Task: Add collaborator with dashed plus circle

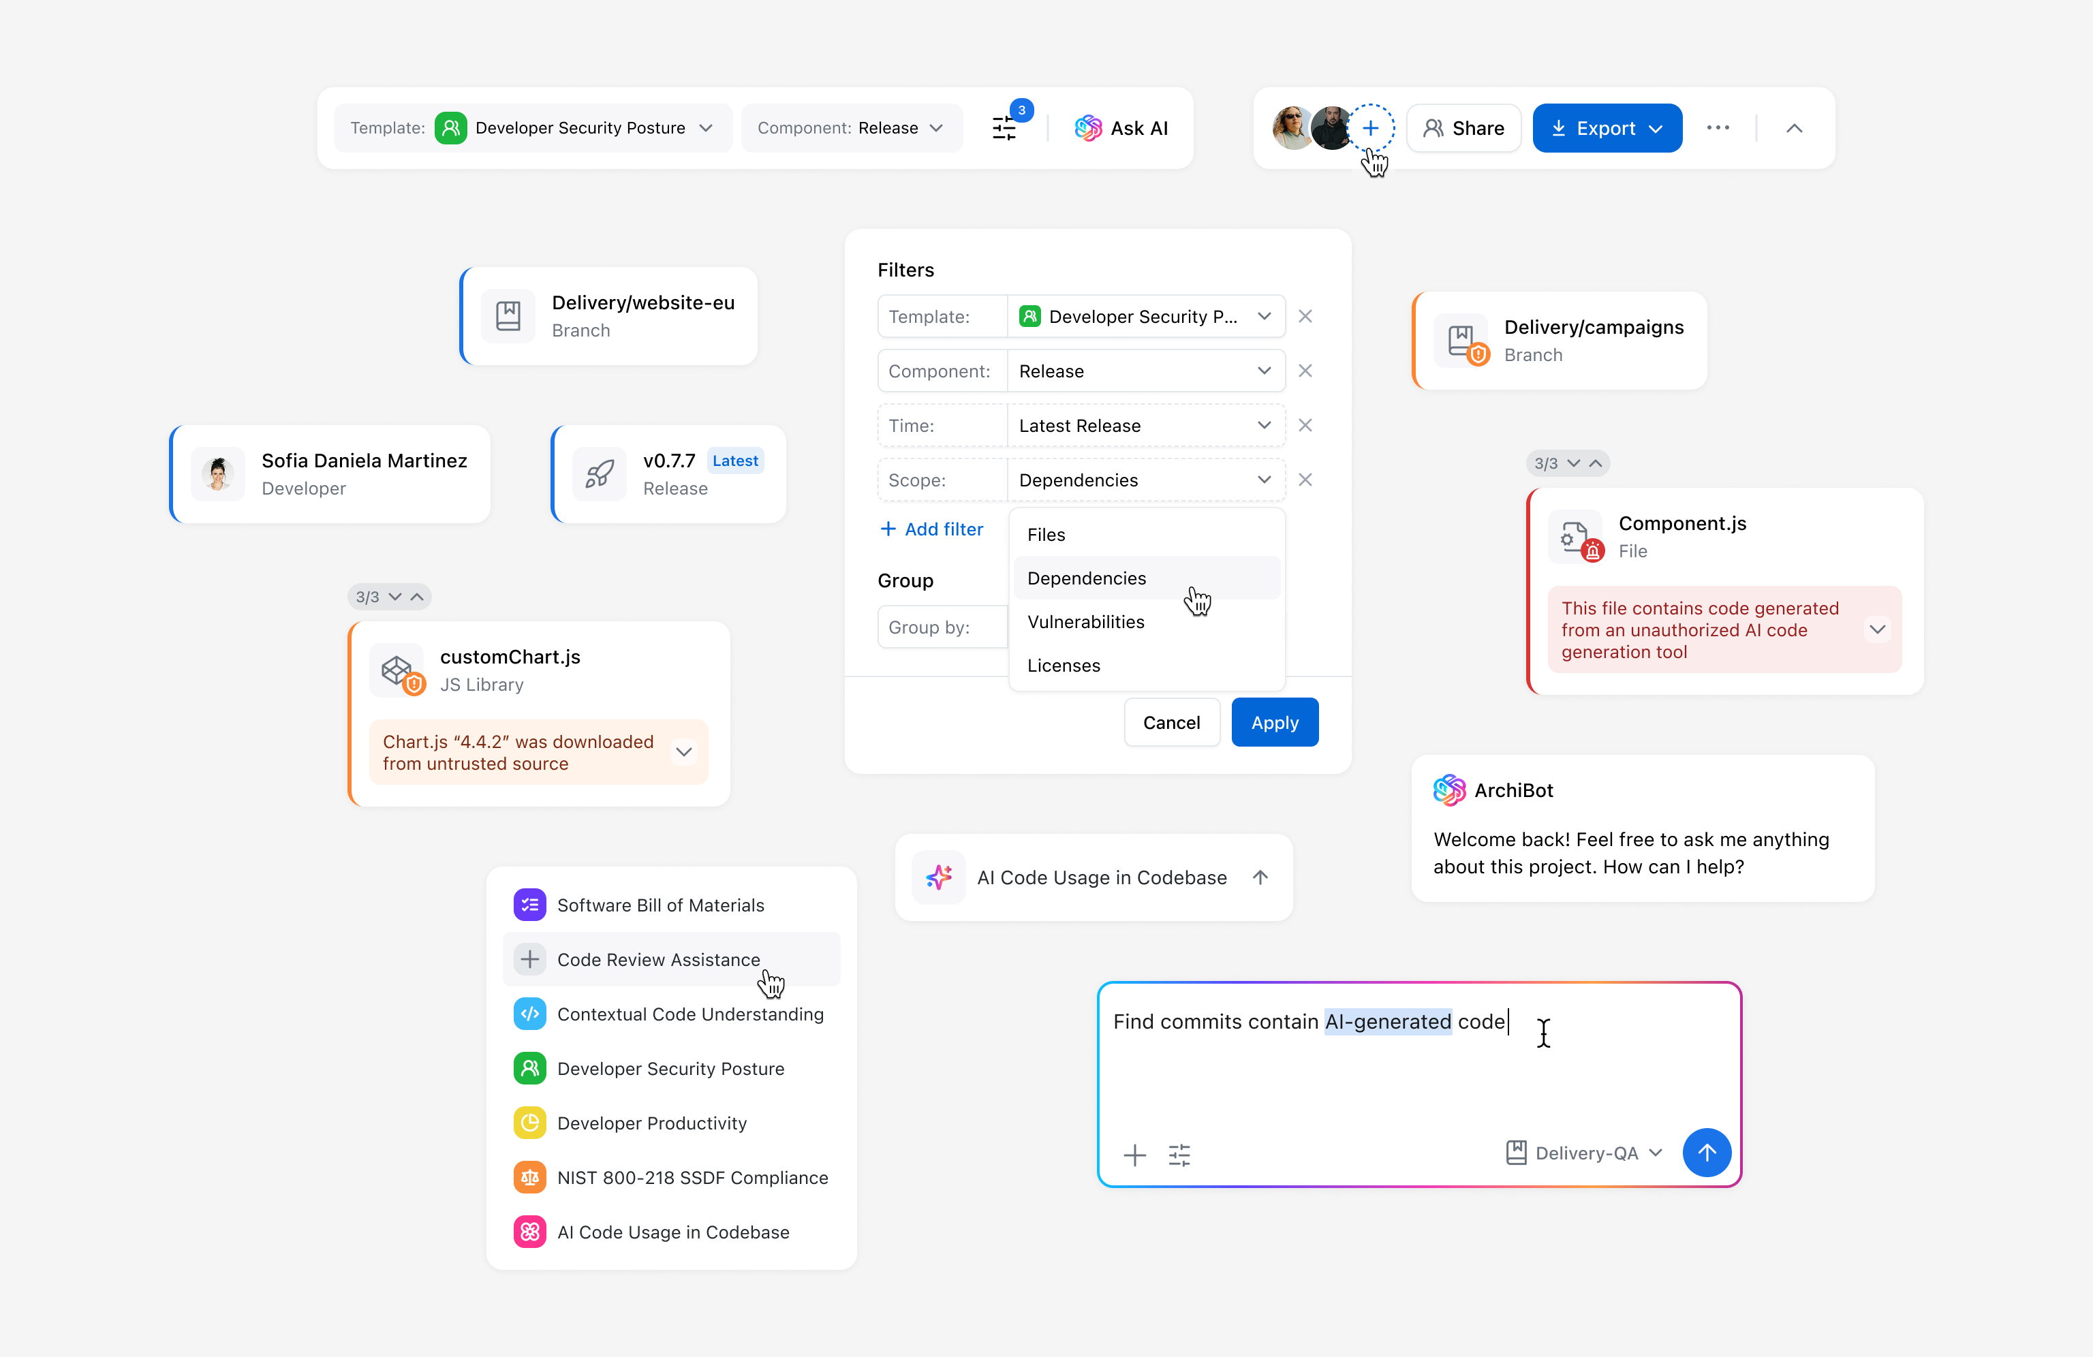Action: pyautogui.click(x=1370, y=128)
